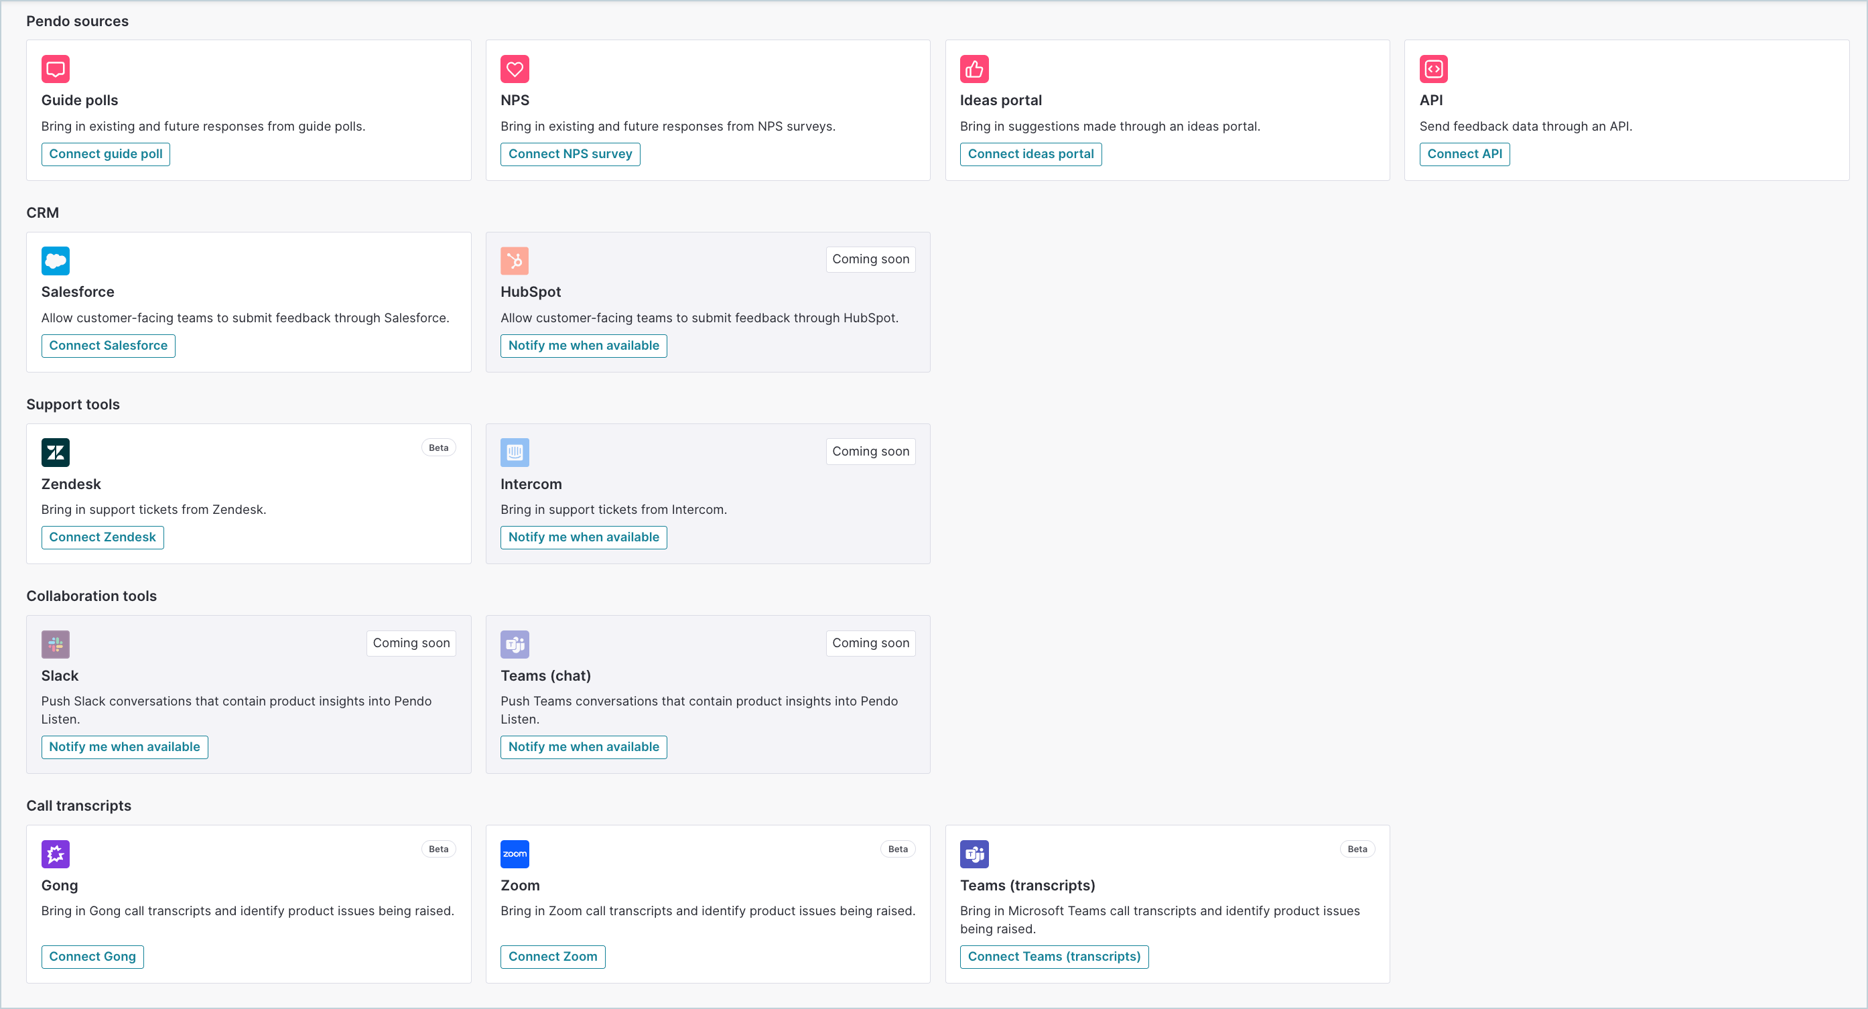Connect a guide poll source
The image size is (1868, 1009).
coord(106,154)
